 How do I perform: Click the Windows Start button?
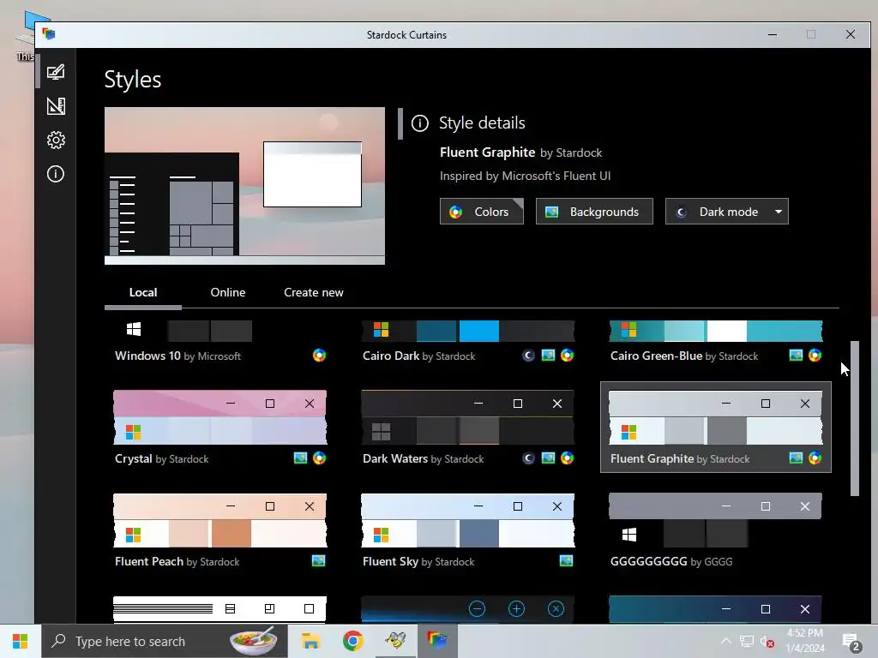(21, 641)
